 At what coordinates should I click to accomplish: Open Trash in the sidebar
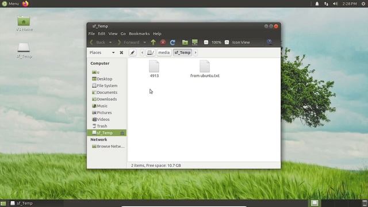pyautogui.click(x=107, y=126)
